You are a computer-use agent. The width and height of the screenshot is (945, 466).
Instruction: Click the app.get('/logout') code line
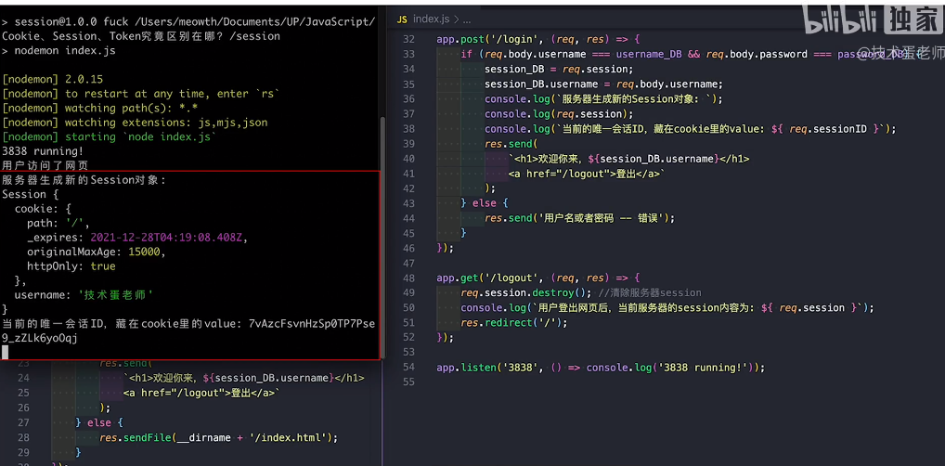pos(538,278)
